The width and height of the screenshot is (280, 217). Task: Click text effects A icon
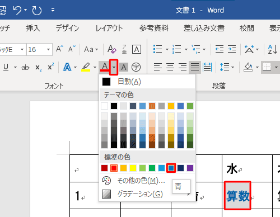point(67,67)
